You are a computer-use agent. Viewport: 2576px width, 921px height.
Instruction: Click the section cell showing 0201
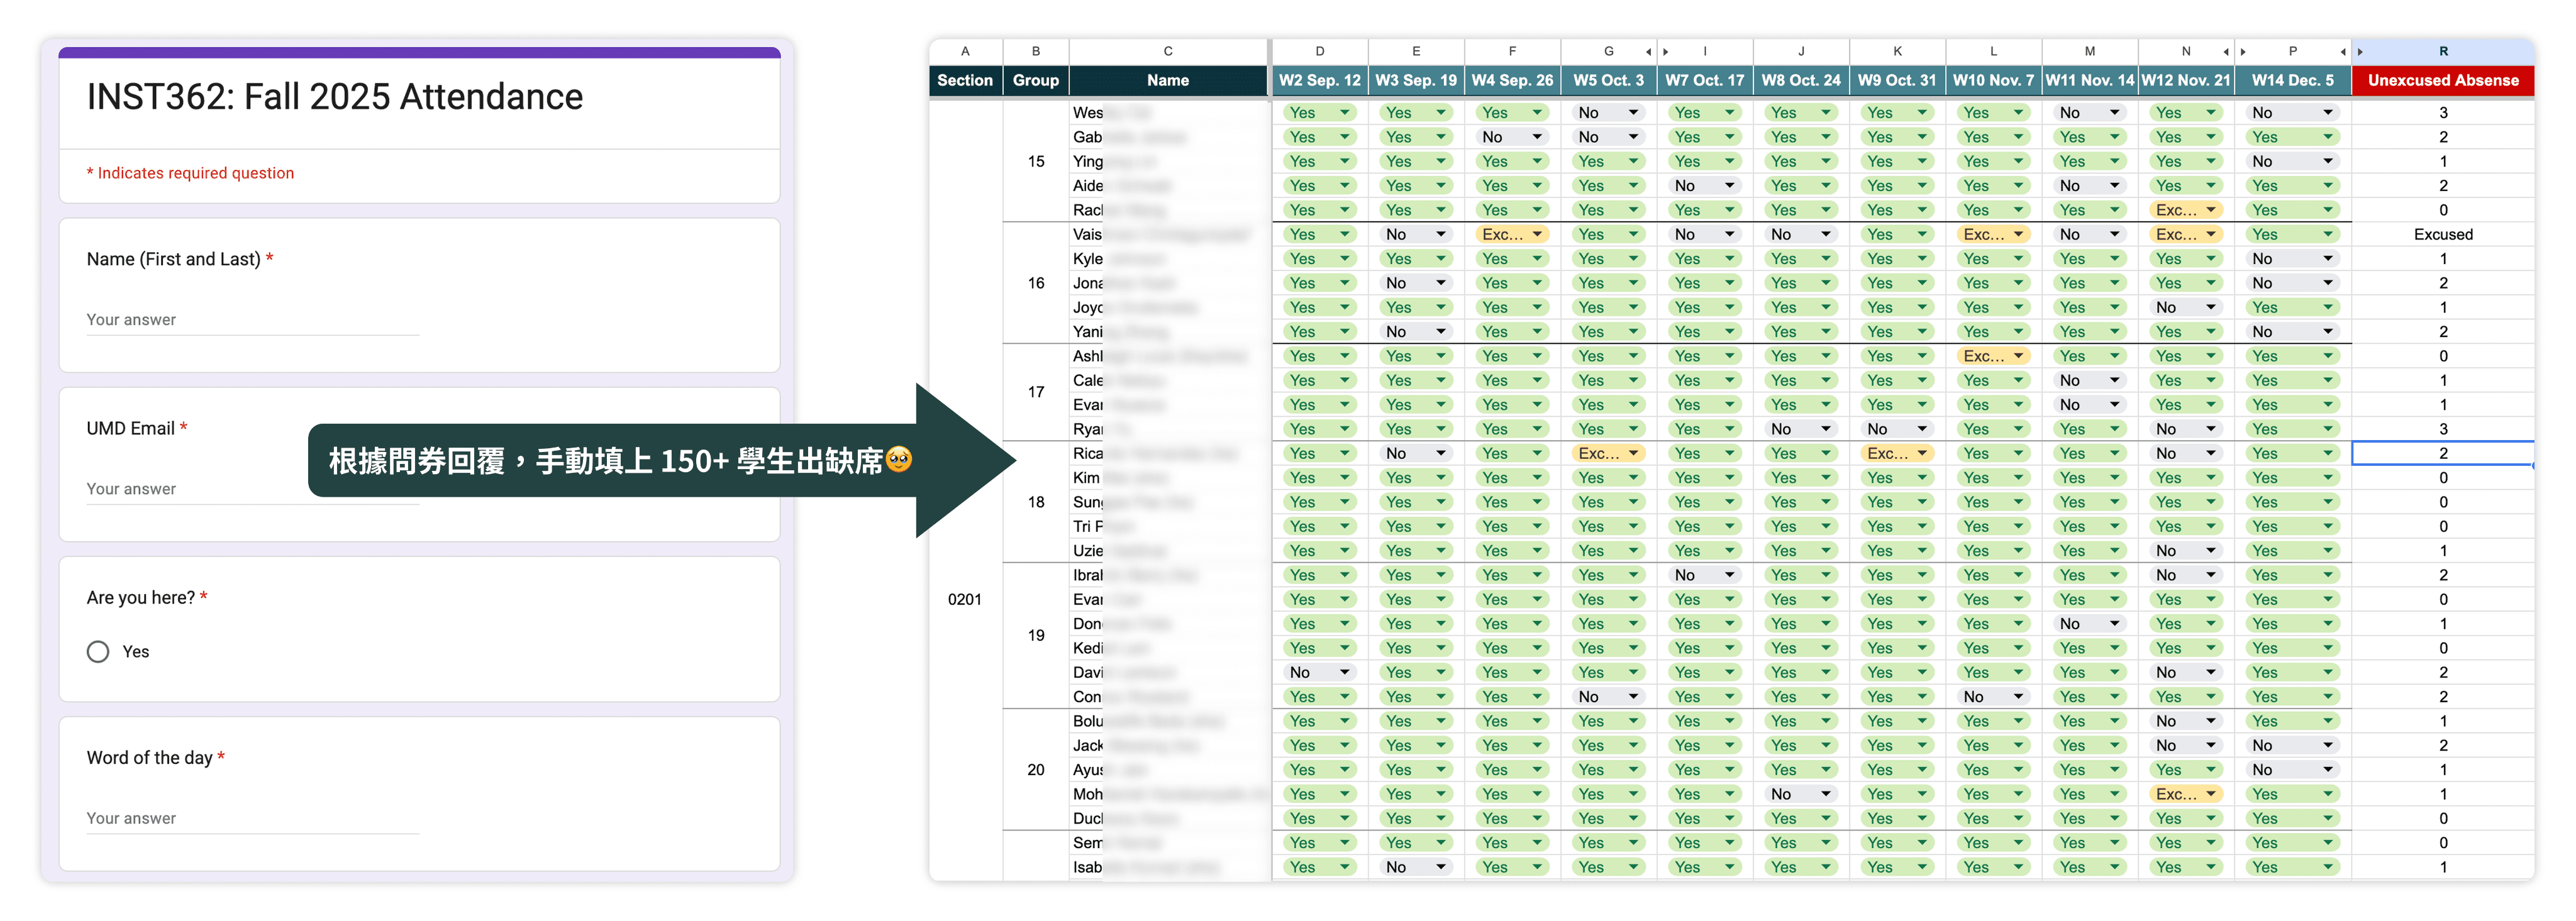click(964, 600)
